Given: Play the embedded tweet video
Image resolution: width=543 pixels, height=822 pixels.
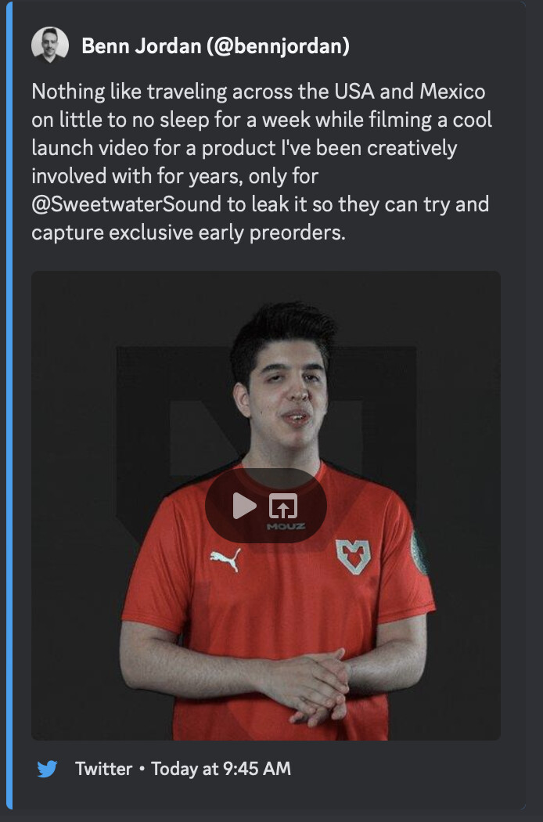Looking at the screenshot, I should [x=244, y=506].
